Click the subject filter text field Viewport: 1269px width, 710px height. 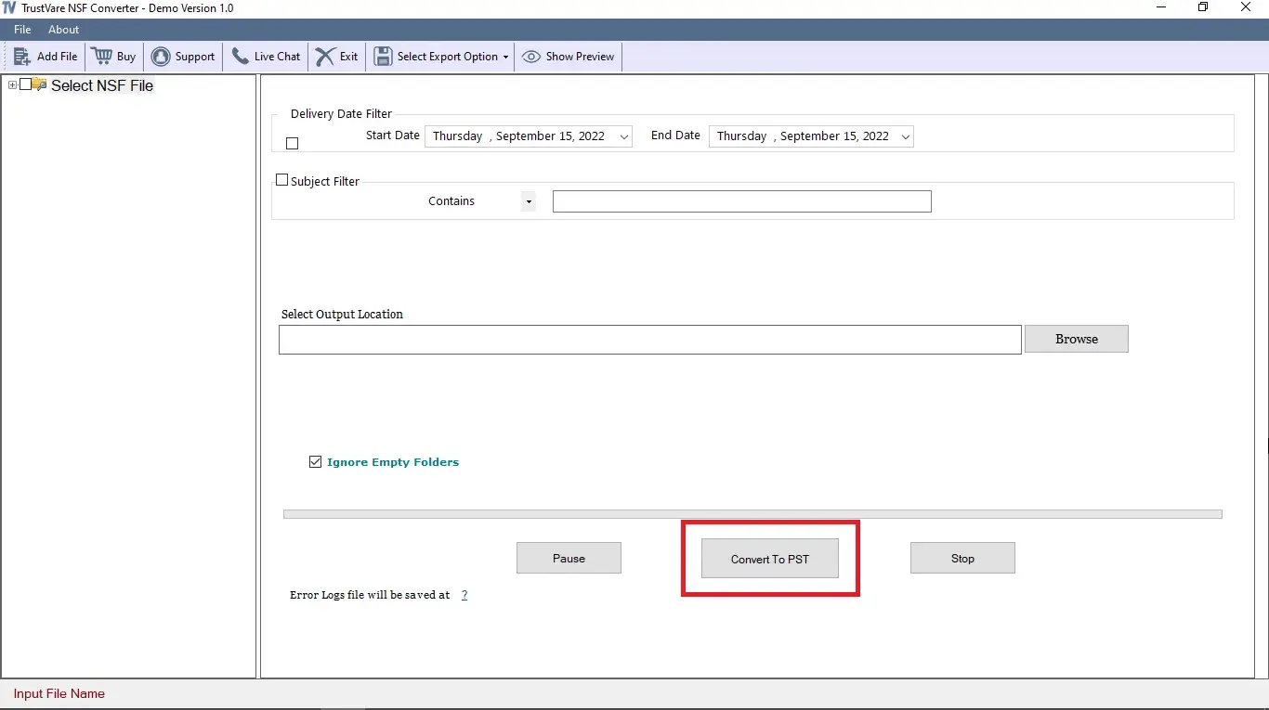[x=741, y=201]
